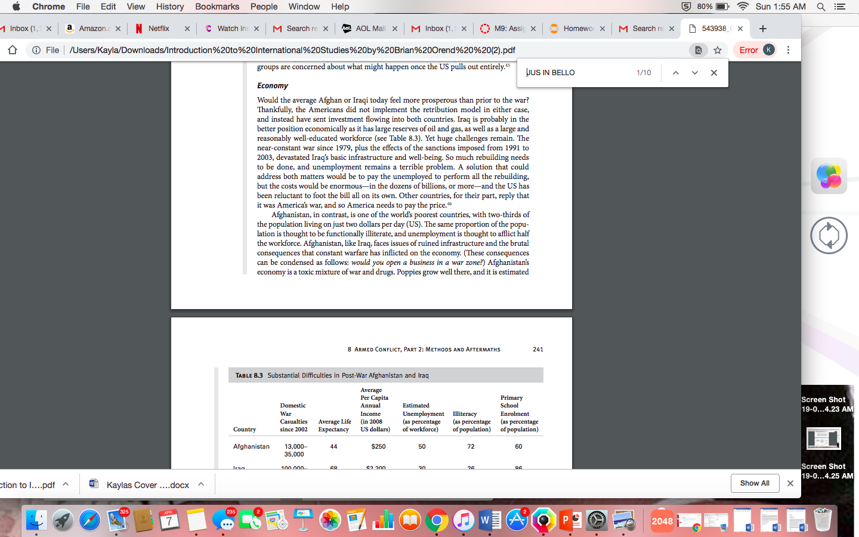Go to next find result
The width and height of the screenshot is (859, 537).
point(695,73)
